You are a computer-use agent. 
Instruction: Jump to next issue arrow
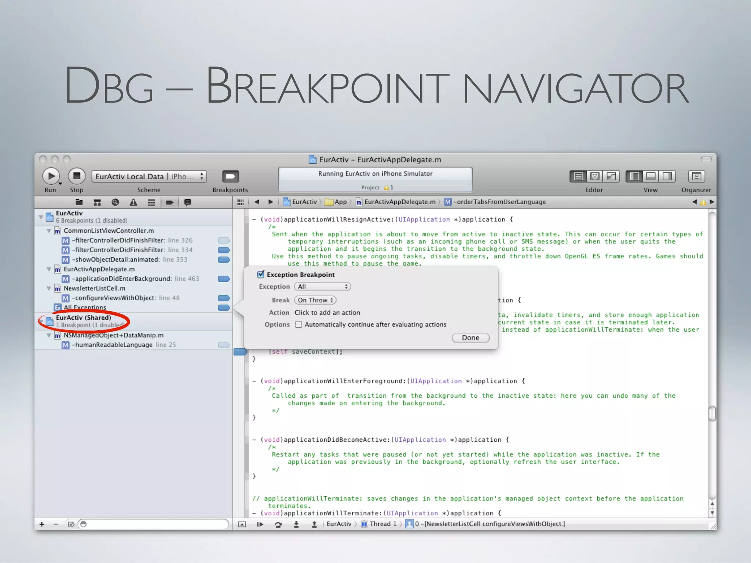coord(712,202)
